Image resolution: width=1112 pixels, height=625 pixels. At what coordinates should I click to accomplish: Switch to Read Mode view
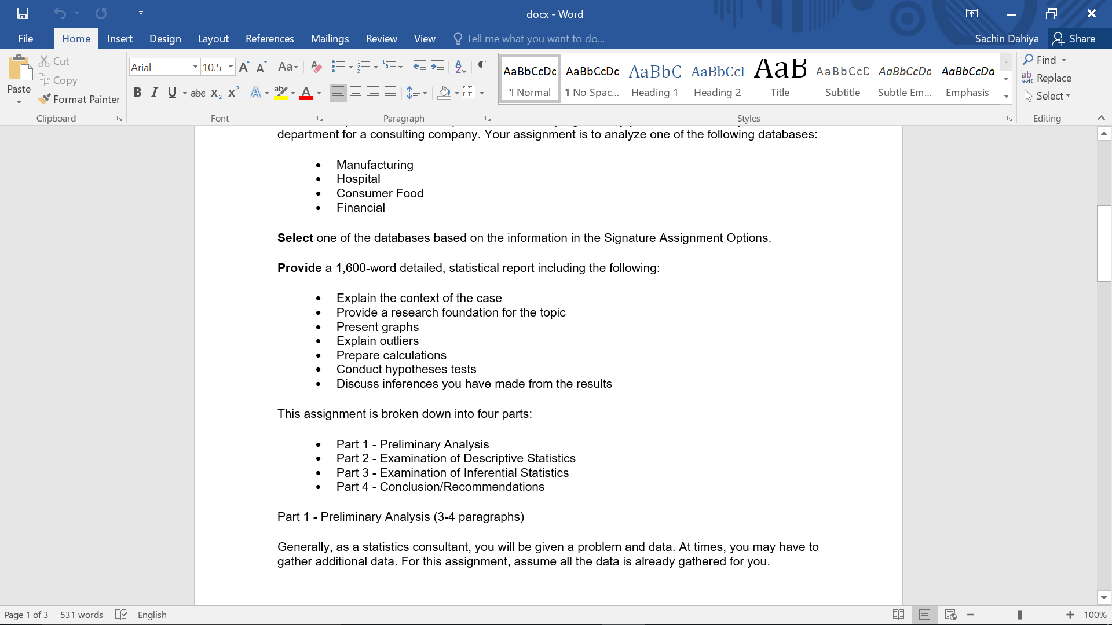pos(898,615)
